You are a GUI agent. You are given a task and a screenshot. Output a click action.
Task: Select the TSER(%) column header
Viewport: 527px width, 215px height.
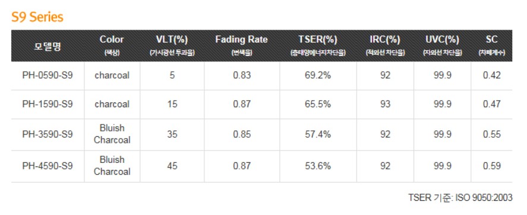[x=318, y=45]
